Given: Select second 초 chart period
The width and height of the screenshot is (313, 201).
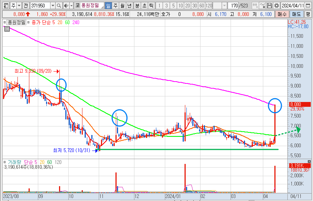Looking at the screenshot, I should [144, 6].
